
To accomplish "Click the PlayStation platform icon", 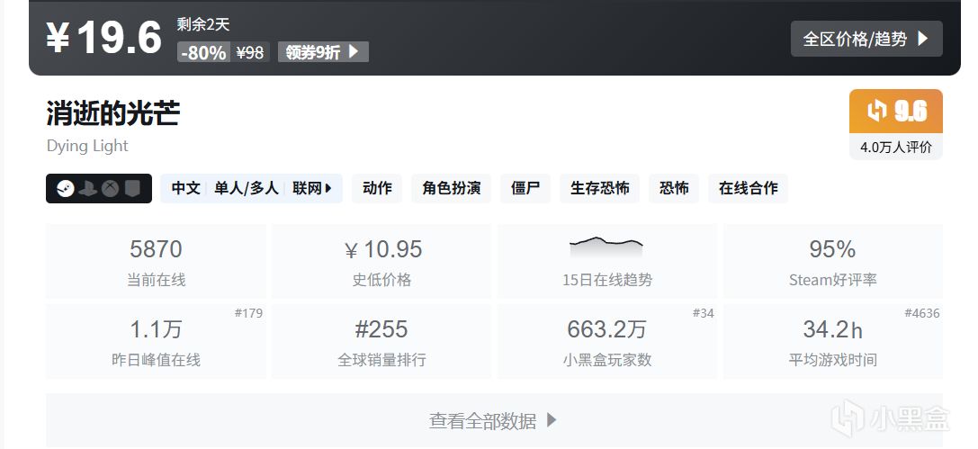I will point(88,188).
